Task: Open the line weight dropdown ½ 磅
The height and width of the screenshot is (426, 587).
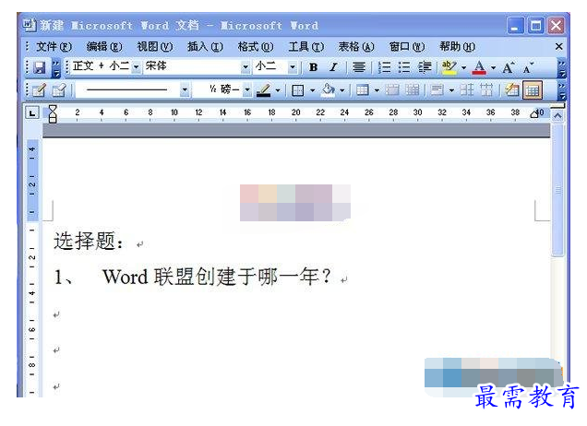Action: click(x=247, y=90)
